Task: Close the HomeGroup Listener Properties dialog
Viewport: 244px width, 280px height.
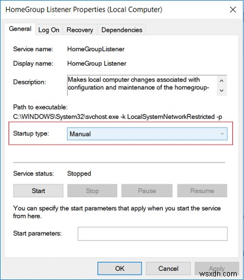Action: click(x=233, y=10)
